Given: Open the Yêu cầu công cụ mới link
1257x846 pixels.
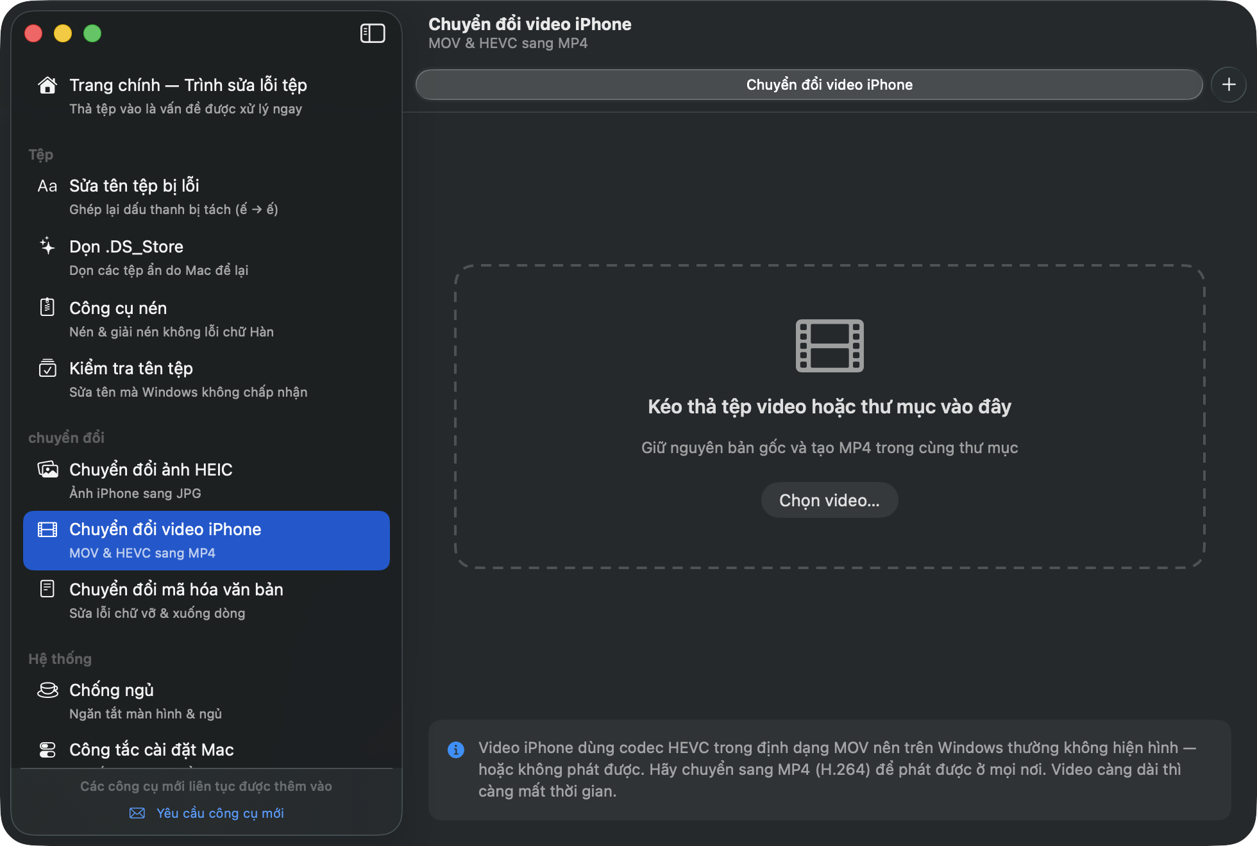Looking at the screenshot, I should [220, 813].
